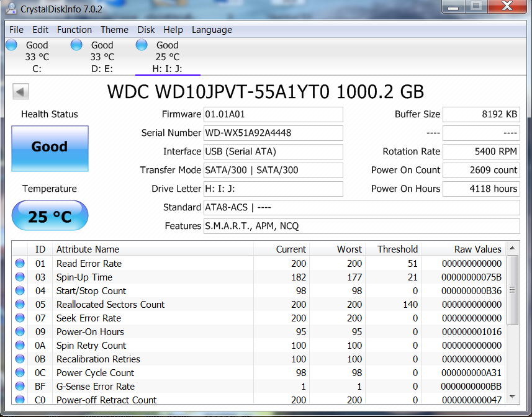The height and width of the screenshot is (417, 532).
Task: Click the status orb for G-Sense Error Rate
Action: click(20, 386)
